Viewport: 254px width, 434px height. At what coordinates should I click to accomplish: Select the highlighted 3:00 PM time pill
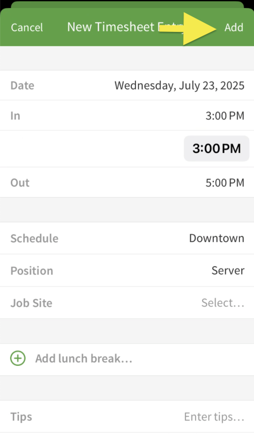[217, 149]
